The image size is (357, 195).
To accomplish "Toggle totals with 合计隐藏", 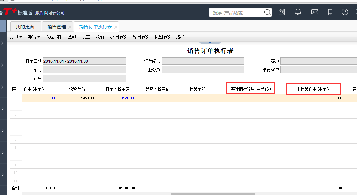I will [140, 37].
